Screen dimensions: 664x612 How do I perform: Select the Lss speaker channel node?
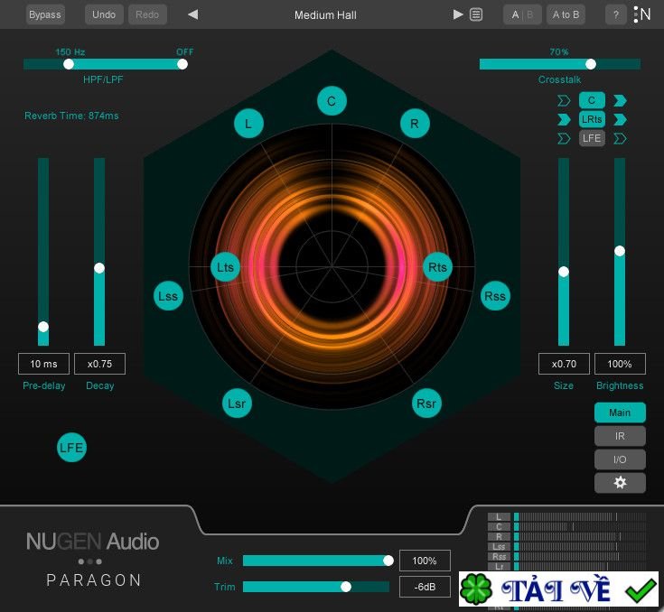tap(168, 296)
